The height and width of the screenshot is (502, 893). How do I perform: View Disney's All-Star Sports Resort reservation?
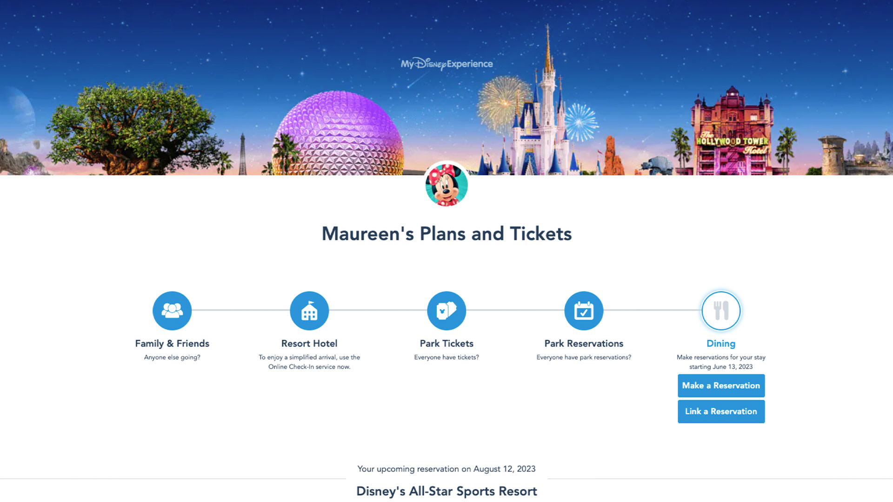pos(446,491)
